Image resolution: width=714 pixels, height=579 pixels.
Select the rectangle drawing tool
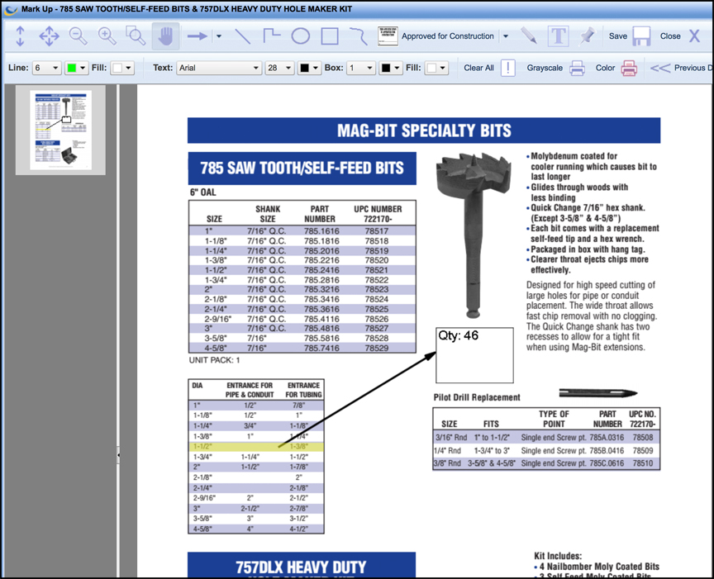tap(330, 36)
